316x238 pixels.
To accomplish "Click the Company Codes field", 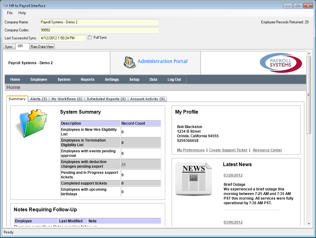I will click(100, 30).
